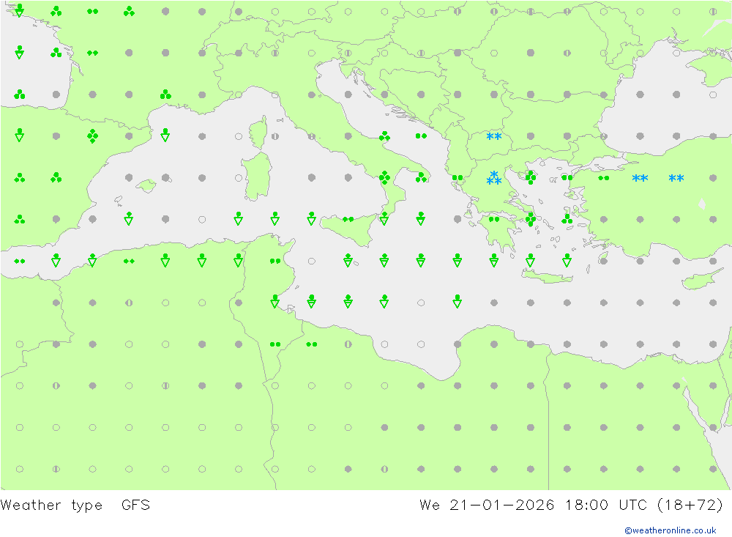Click the eastern blue snow symbol over Turkey
Image resolution: width=732 pixels, height=537 pixels.
coord(676,178)
